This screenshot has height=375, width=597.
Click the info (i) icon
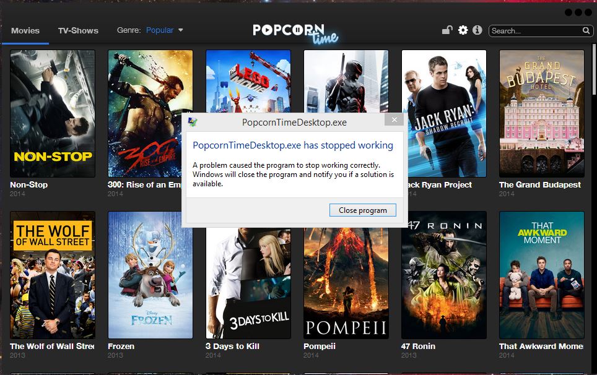pos(477,30)
